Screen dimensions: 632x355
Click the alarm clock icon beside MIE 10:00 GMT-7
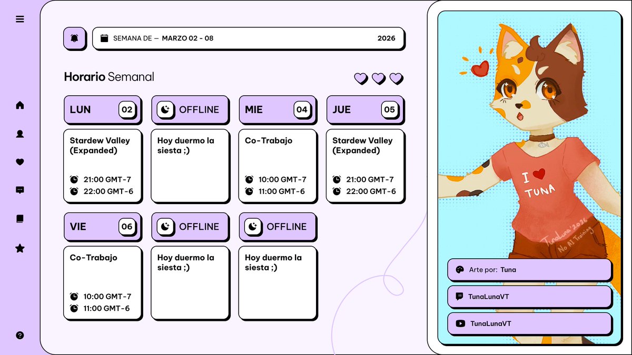[249, 179]
